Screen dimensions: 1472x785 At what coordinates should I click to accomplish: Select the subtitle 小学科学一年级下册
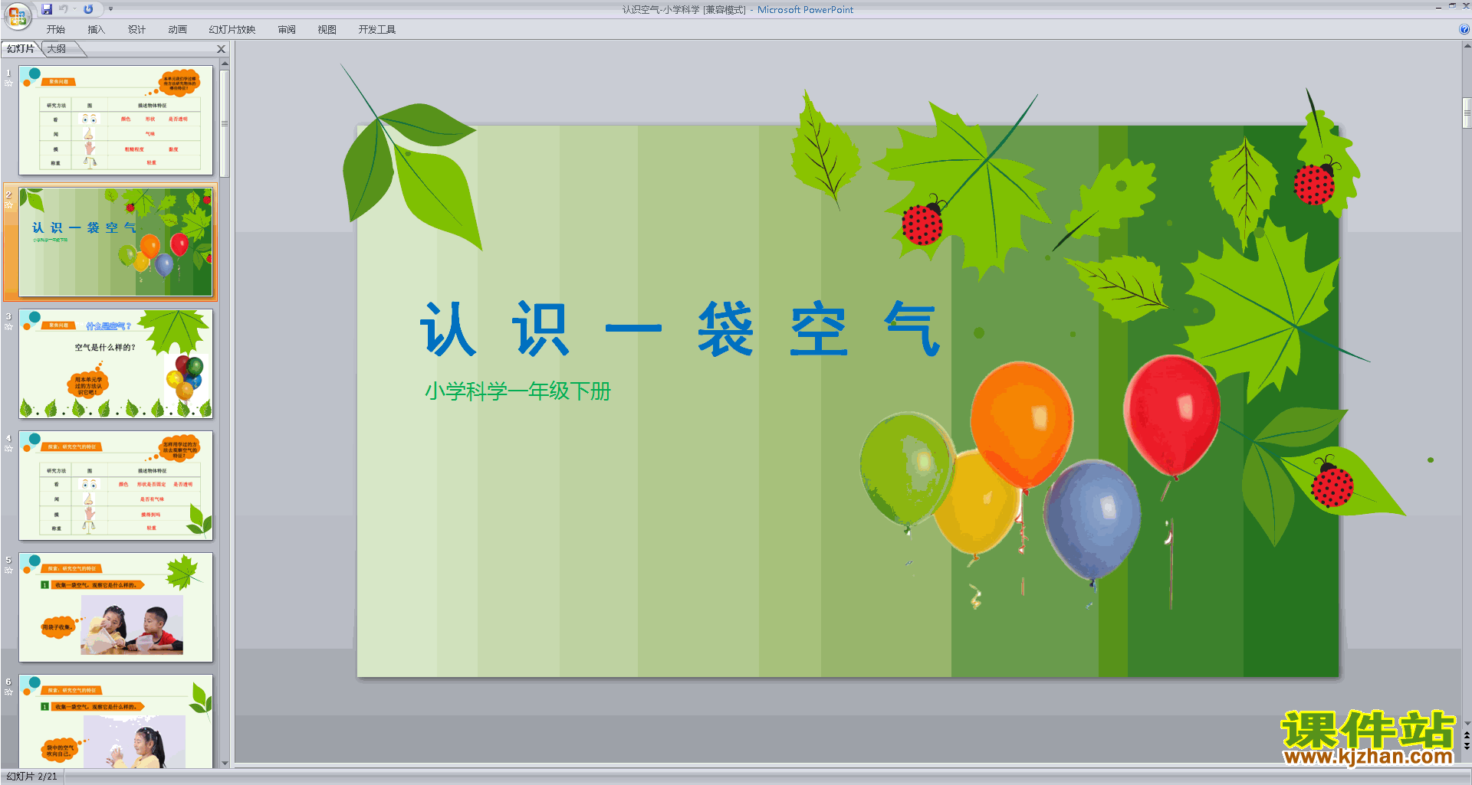[517, 391]
